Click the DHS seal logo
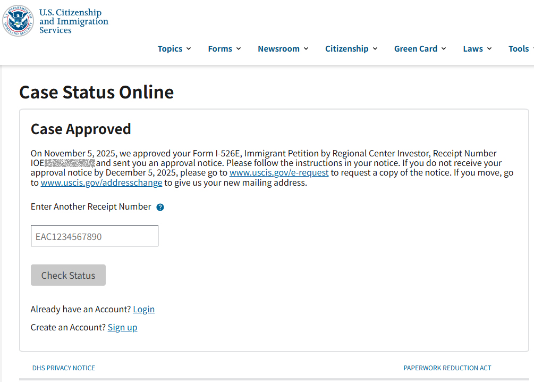The image size is (534, 382). tap(18, 21)
